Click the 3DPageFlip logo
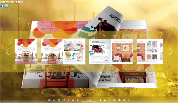 [12, 2]
